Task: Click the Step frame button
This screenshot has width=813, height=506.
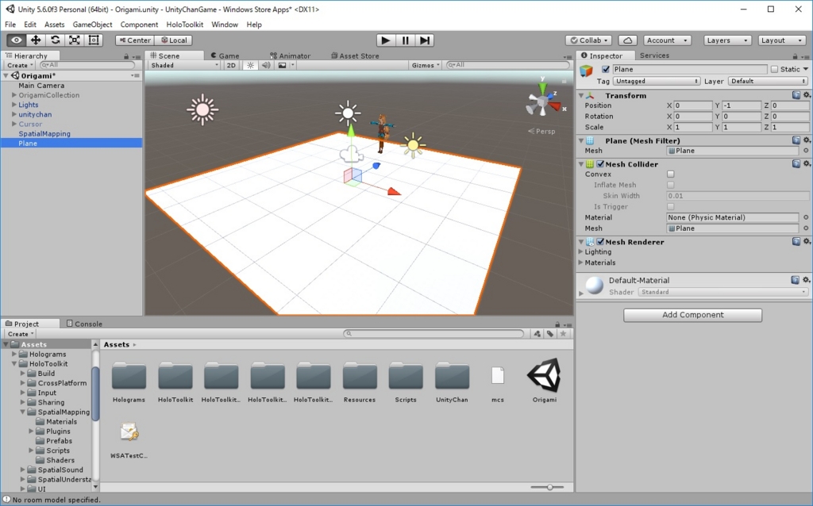Action: pyautogui.click(x=424, y=40)
